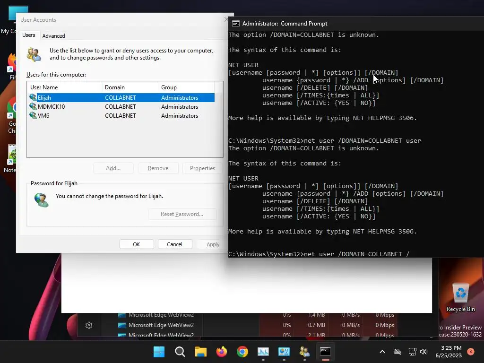Open taskbar Search
The height and width of the screenshot is (363, 484).
tap(180, 352)
